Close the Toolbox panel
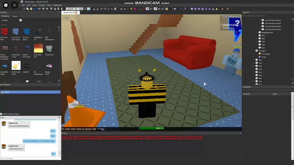The image size is (294, 165). [x=59, y=12]
